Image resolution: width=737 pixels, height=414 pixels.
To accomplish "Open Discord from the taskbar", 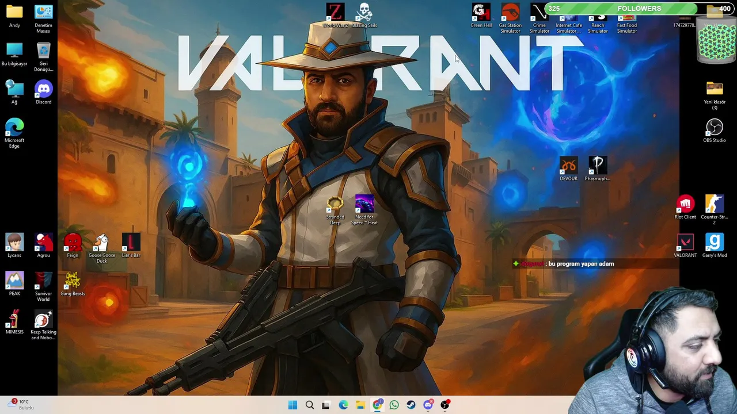I will [x=428, y=405].
